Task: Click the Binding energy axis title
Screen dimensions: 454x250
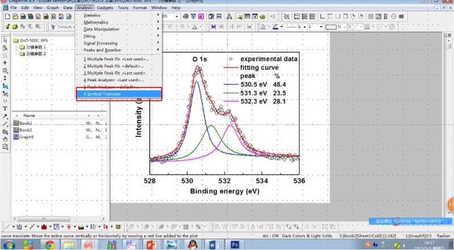Action: [225, 191]
